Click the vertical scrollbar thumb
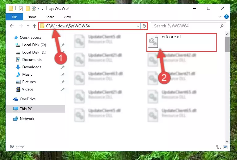Screen dimensions: 237x160 [227, 44]
